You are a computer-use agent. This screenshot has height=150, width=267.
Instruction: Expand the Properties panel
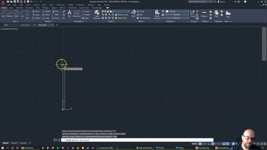[x=171, y=21]
